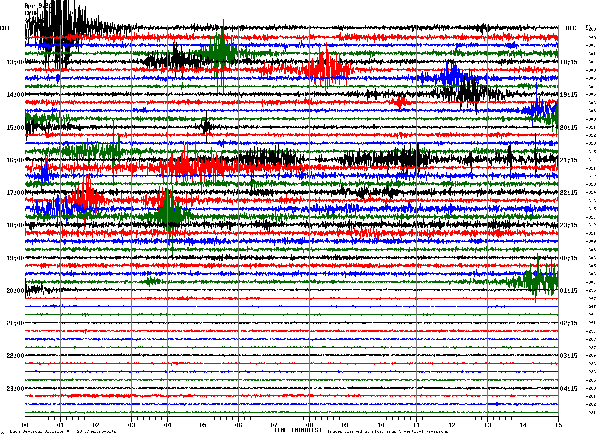The image size is (598, 438).
Task: Select the 23:00 CDT row label
Action: pos(15,389)
